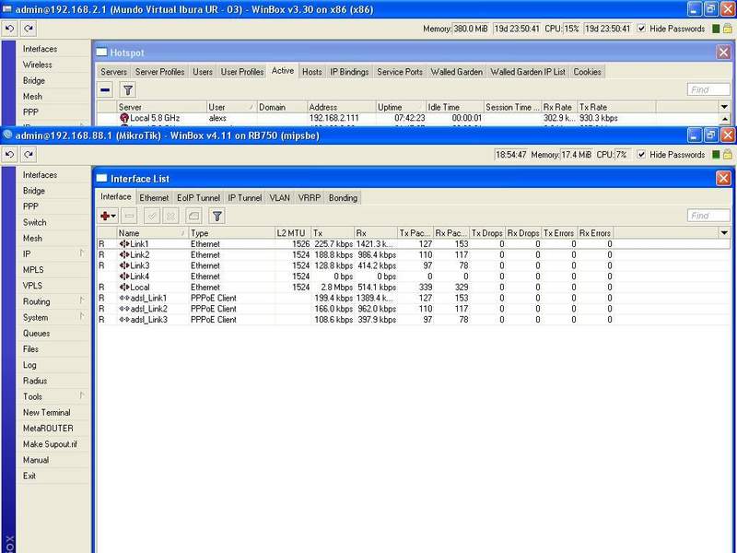Open New Terminal from the sidebar
The image size is (737, 553).
47,412
